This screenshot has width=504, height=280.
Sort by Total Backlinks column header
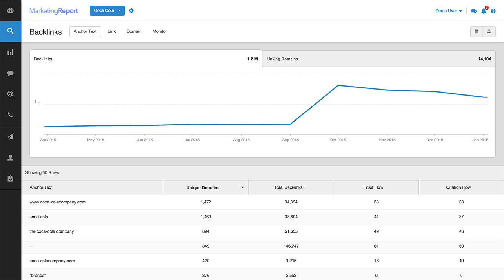pyautogui.click(x=291, y=187)
